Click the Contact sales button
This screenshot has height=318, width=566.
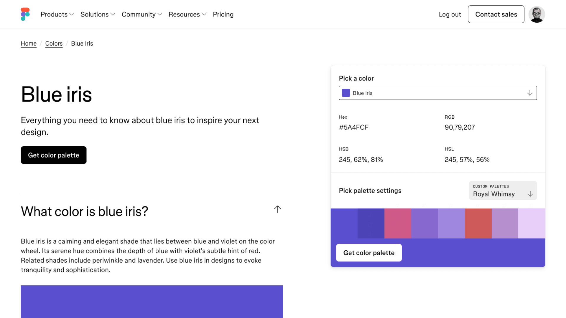tap(496, 14)
